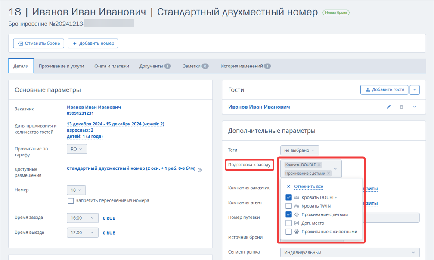Screen dimensions: 434x260
Task: Click the bed icon next to 'Кровать TWIN'
Action: pos(297,206)
